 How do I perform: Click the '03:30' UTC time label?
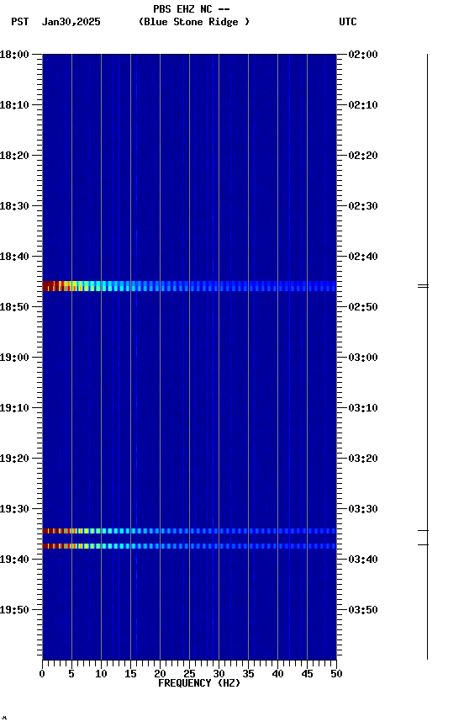coord(363,510)
